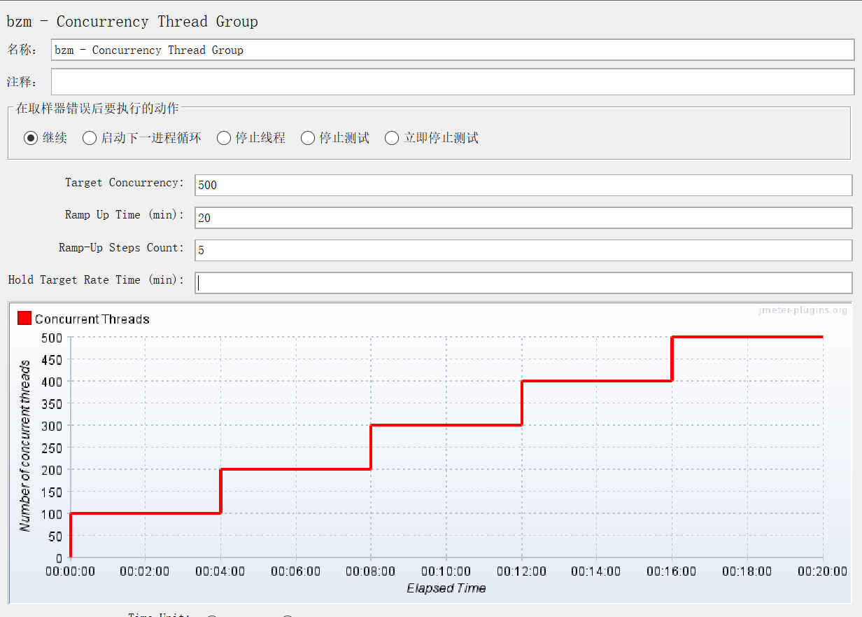
Task: Click the 00:04:00 x-axis tick label
Action: tap(220, 571)
